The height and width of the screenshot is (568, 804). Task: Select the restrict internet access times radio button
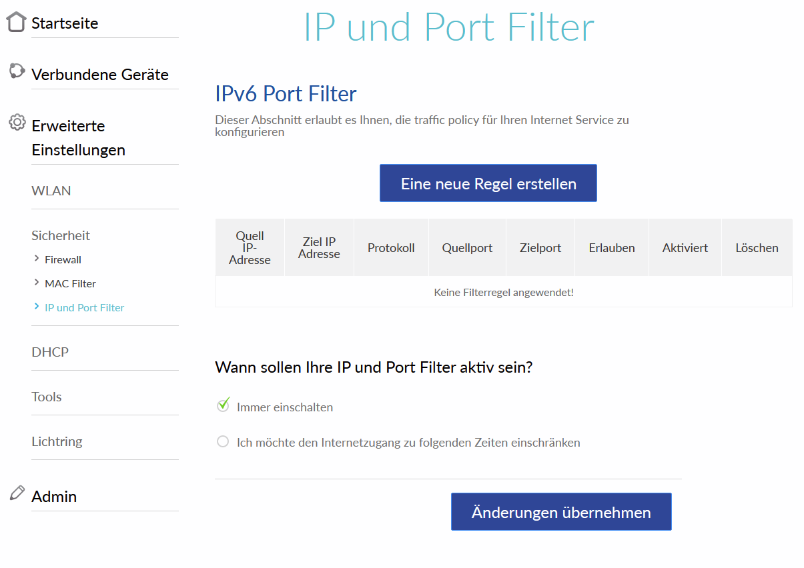coord(223,441)
